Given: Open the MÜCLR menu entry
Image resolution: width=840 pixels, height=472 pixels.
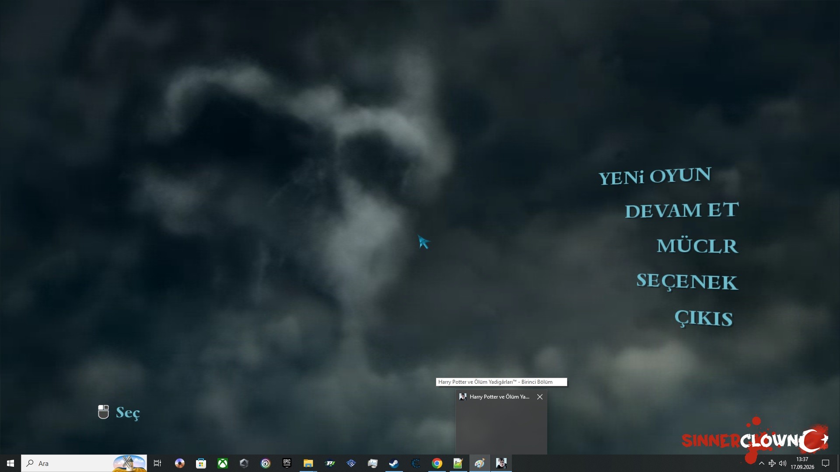Looking at the screenshot, I should [x=697, y=246].
